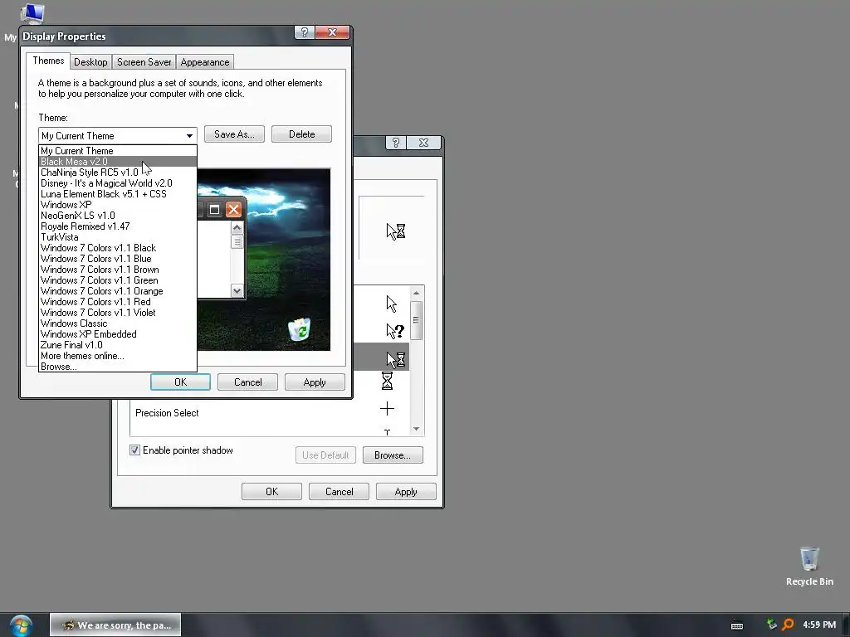Viewport: 850px width, 637px height.
Task: Choose Windows 7 Colors v1.1 Red
Action: pos(118,302)
